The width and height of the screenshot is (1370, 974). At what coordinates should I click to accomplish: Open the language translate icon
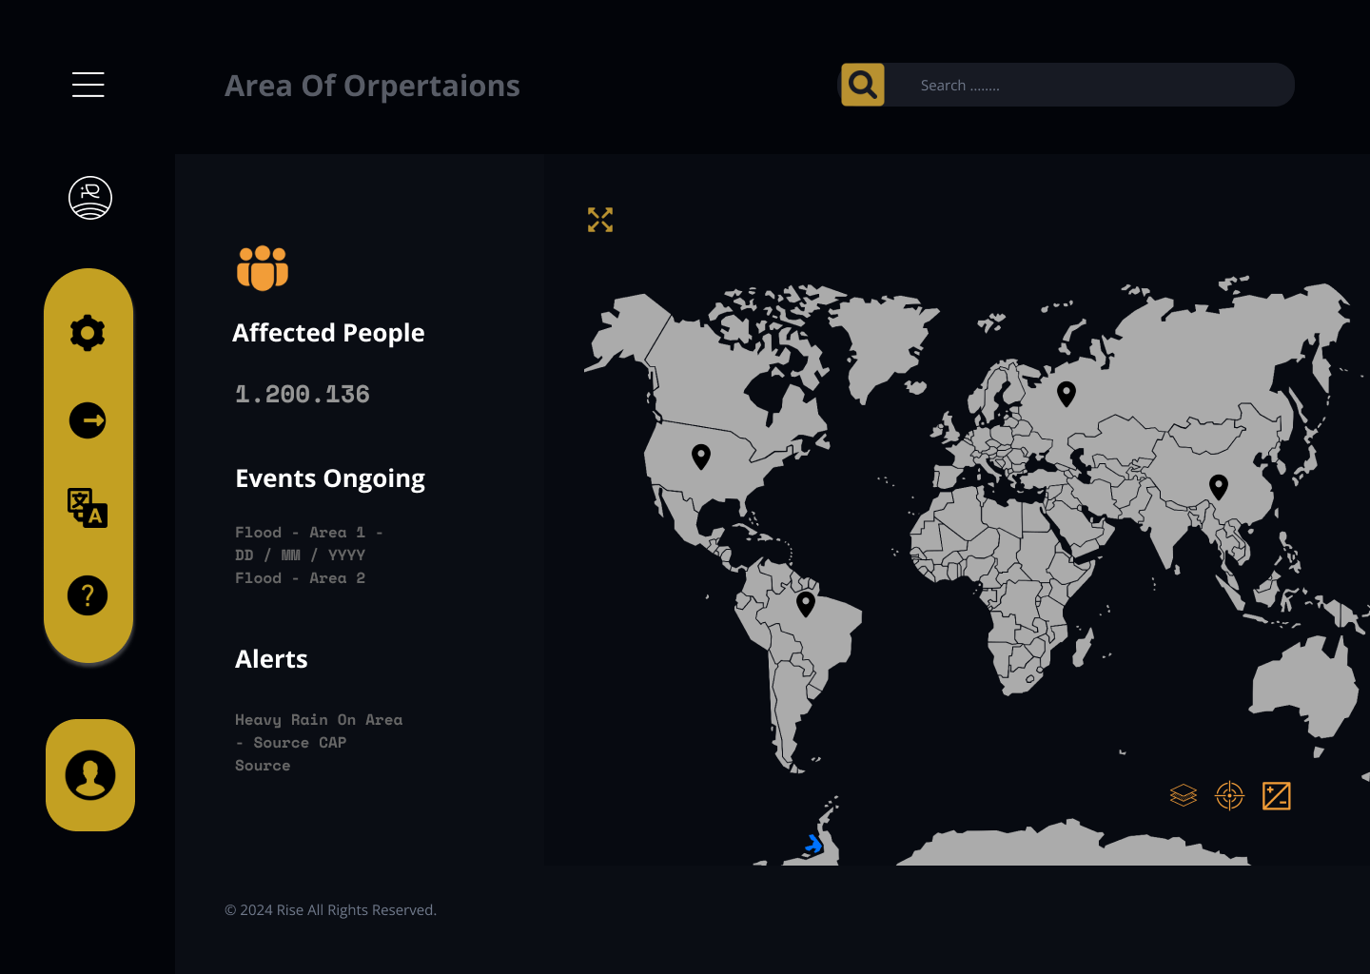tap(88, 508)
